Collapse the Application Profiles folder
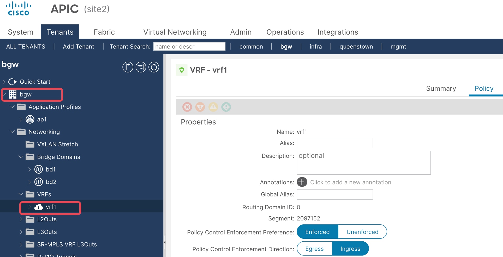Viewport: 503px width, 257px height. click(12, 107)
